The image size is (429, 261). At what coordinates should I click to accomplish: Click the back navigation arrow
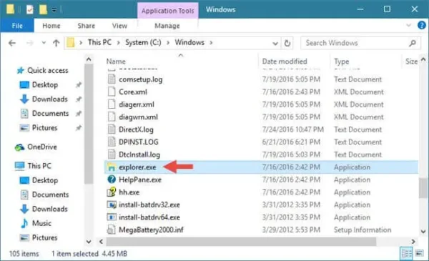[x=12, y=43]
